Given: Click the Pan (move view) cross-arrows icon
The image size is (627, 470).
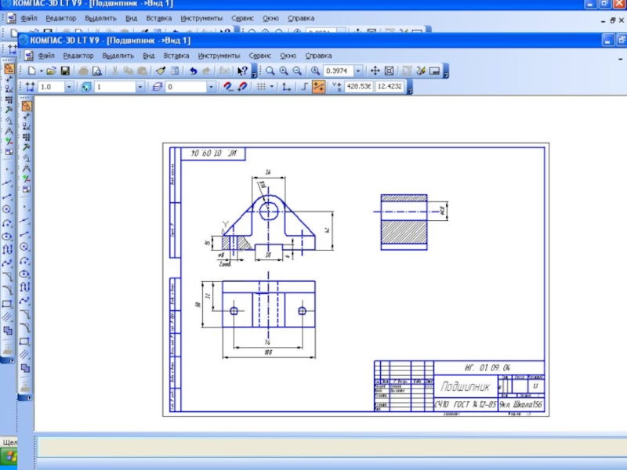Looking at the screenshot, I should [375, 70].
